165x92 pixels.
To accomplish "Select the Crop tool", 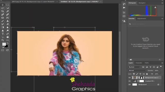I will pyautogui.click(x=3, y=11).
